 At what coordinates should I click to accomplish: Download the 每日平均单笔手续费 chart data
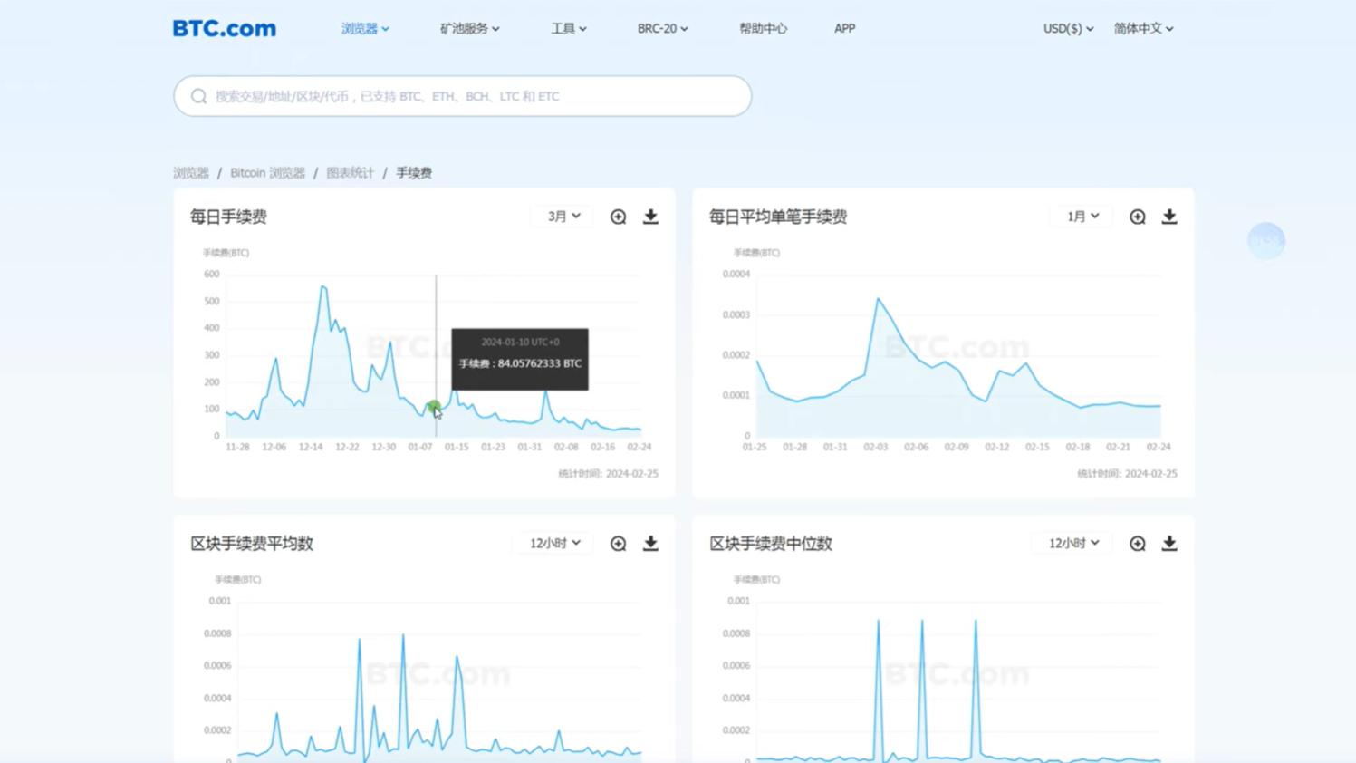click(1169, 217)
